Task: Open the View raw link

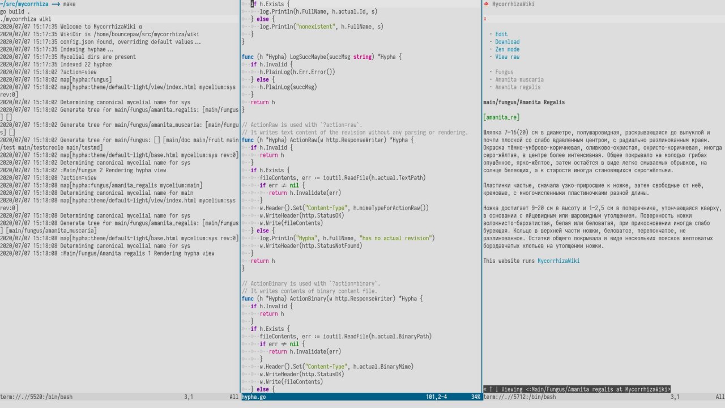Action: click(507, 57)
